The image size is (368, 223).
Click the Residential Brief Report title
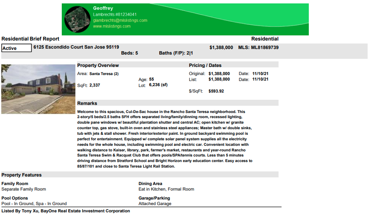[x=30, y=39]
